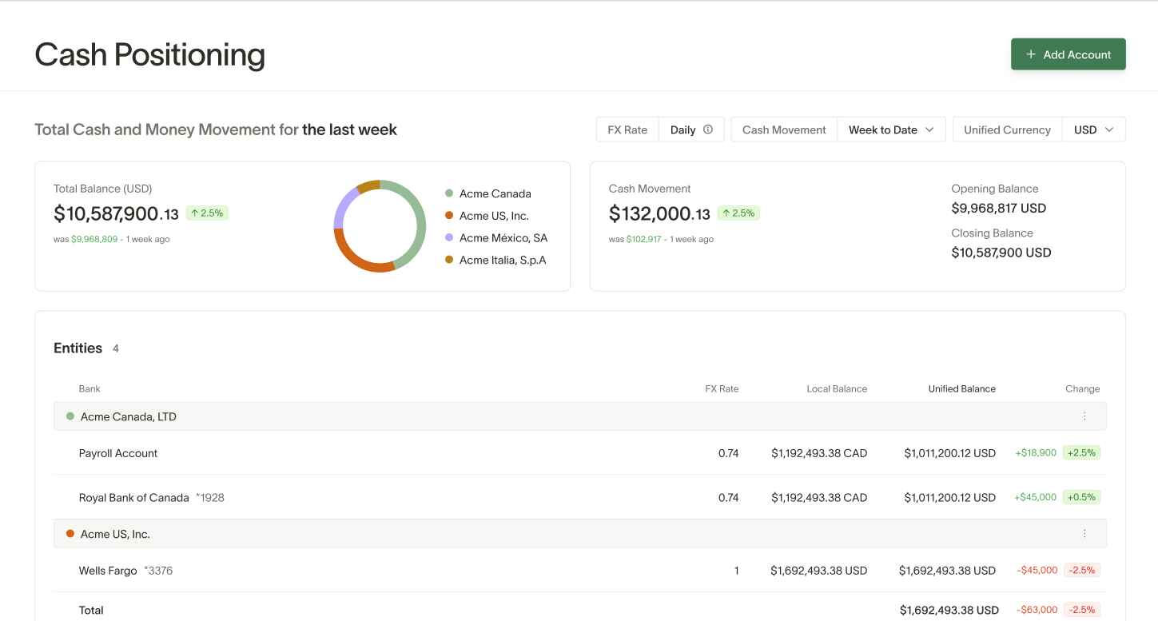The width and height of the screenshot is (1158, 621).
Task: Click the Cash Movement 2.5% up-arrow badge
Action: tap(738, 213)
